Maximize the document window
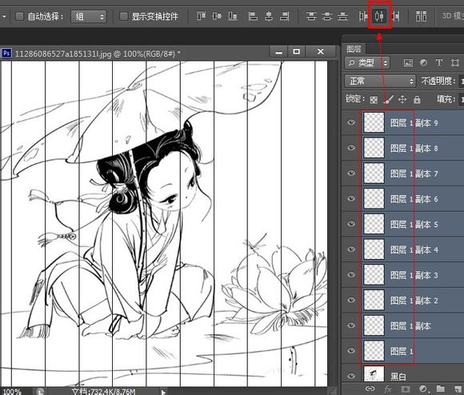This screenshot has height=395, width=464. click(x=296, y=51)
